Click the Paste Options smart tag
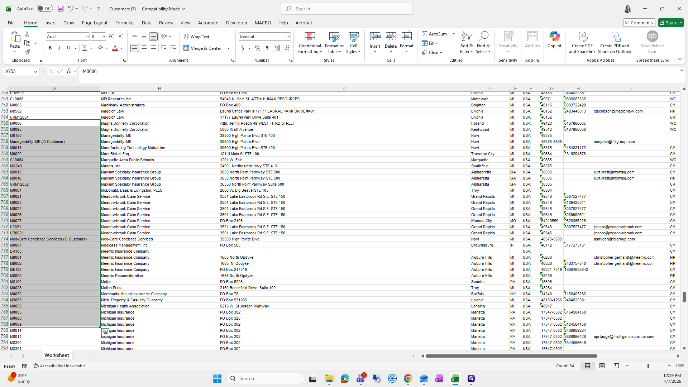Image resolution: width=688 pixels, height=387 pixels. pyautogui.click(x=105, y=332)
